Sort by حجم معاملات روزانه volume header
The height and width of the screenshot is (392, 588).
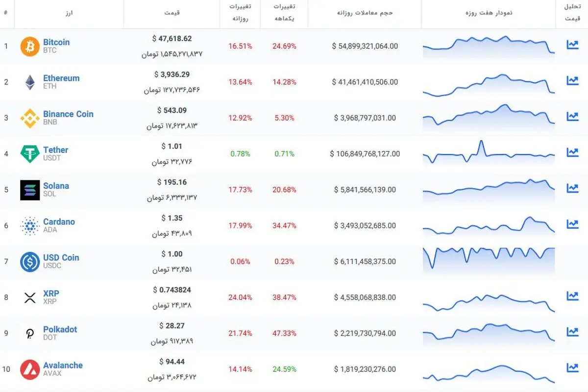pyautogui.click(x=365, y=13)
